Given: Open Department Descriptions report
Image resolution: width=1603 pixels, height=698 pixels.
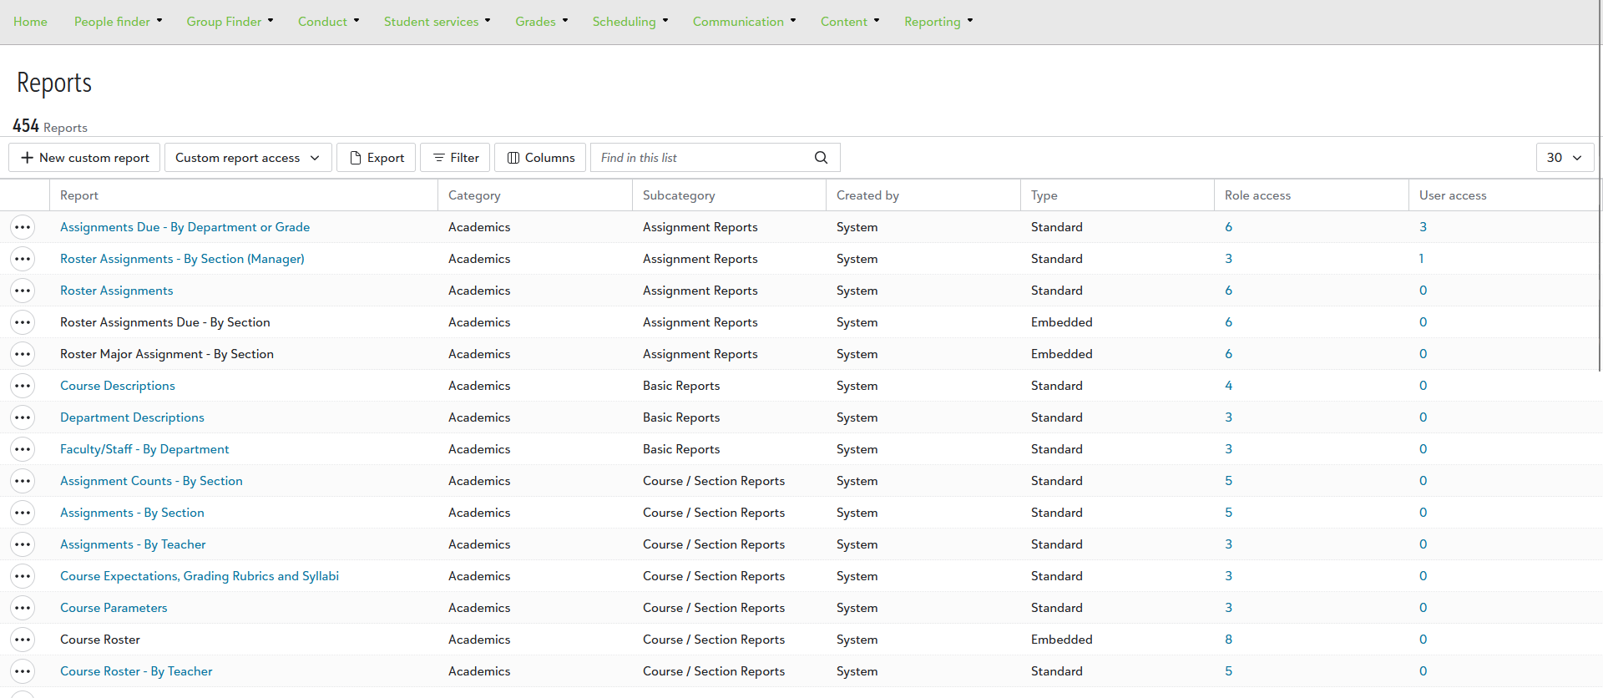Looking at the screenshot, I should (x=132, y=417).
